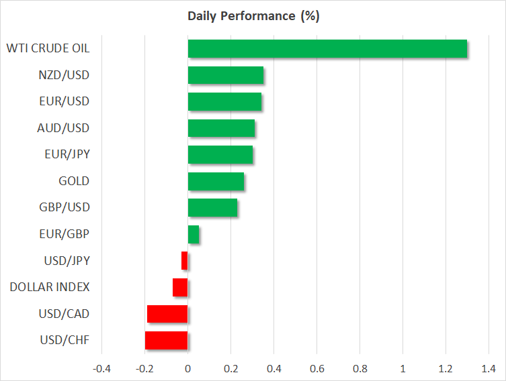Click the small EUR/GBP green bar
Viewport: 506px width, 381px height.
point(193,234)
